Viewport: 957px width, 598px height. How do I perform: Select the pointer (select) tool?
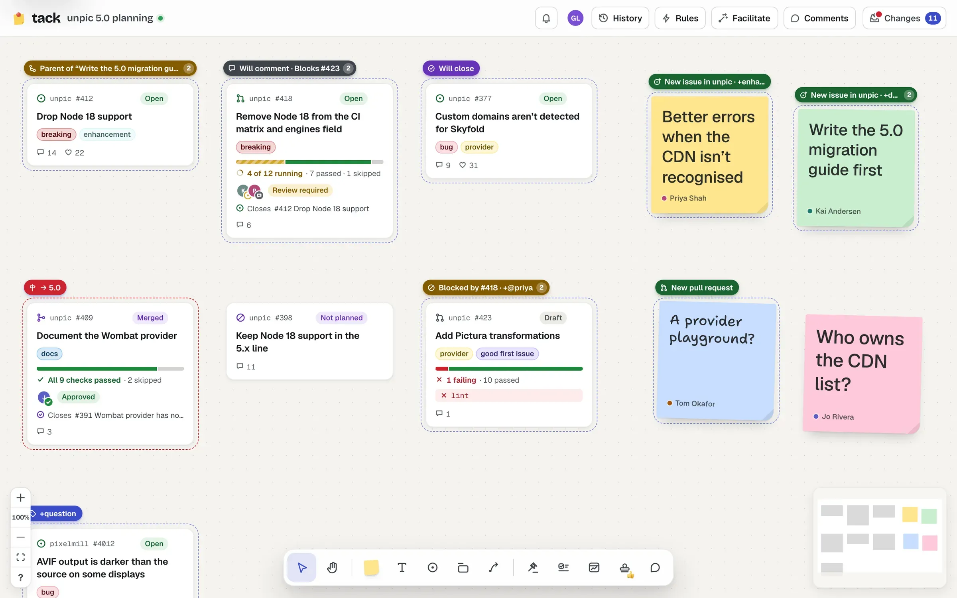tap(302, 567)
